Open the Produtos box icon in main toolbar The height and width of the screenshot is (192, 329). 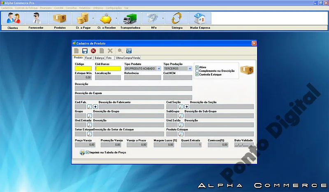point(60,18)
